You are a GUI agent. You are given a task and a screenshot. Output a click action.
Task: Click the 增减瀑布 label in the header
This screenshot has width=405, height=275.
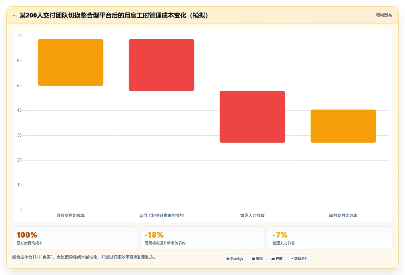384,15
